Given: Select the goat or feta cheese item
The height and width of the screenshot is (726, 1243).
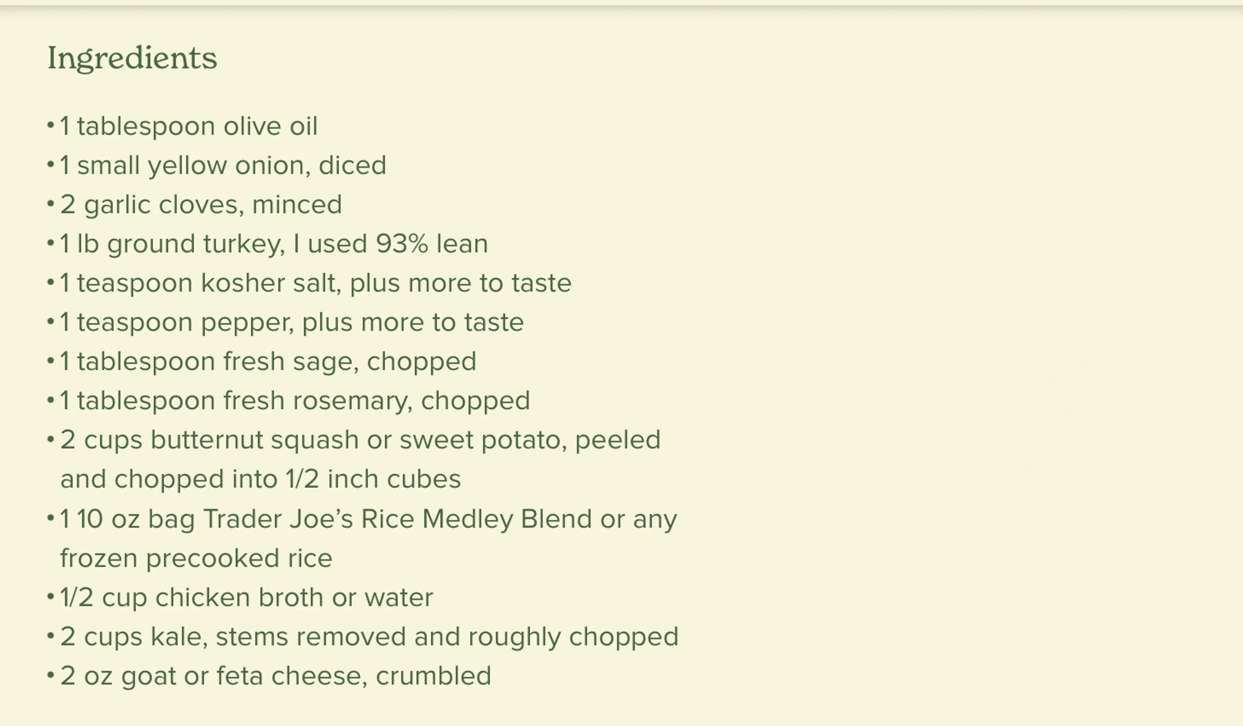Looking at the screenshot, I should click(x=276, y=676).
